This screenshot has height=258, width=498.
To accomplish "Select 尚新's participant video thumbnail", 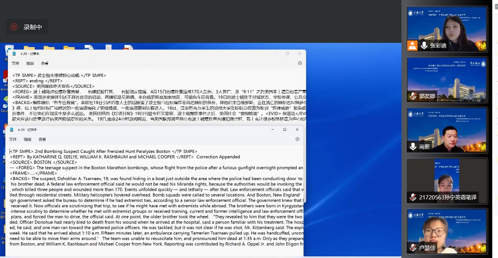I will coord(447,130).
